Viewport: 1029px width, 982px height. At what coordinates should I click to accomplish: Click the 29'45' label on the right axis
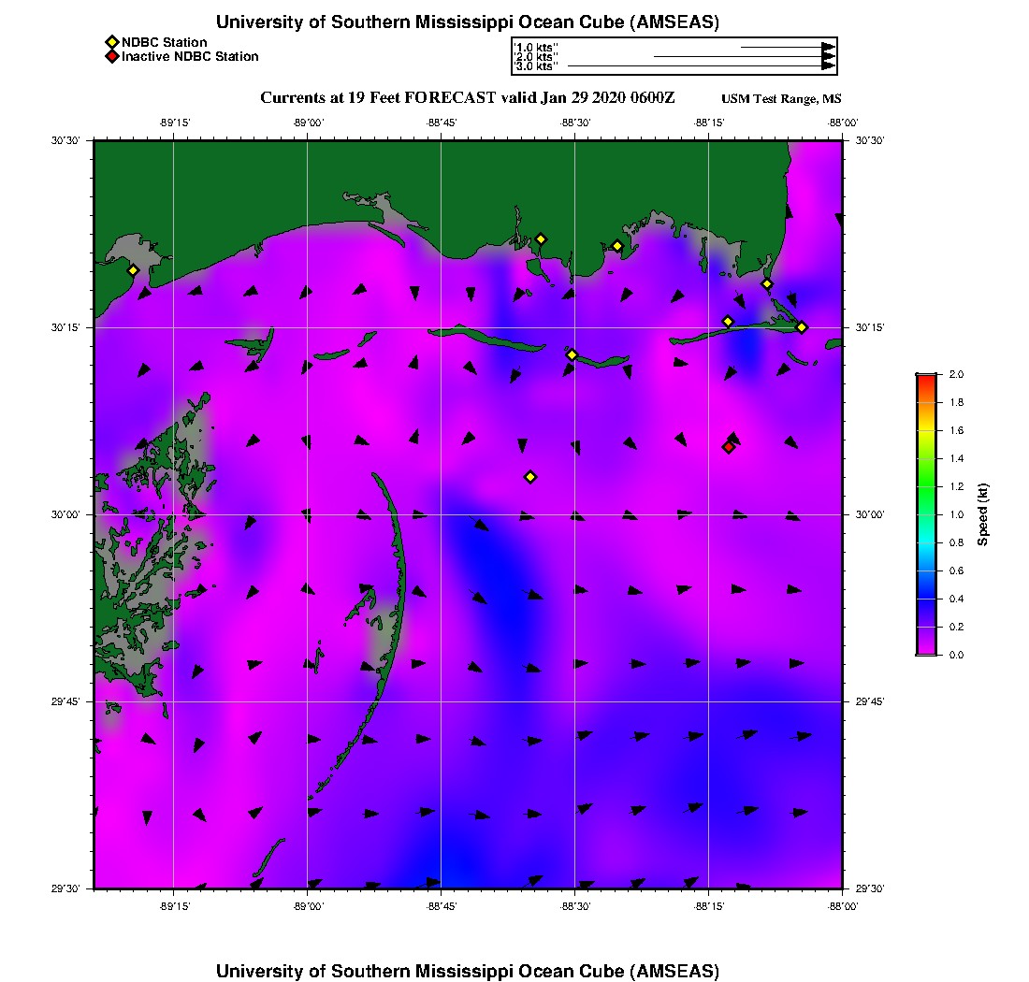pos(870,702)
